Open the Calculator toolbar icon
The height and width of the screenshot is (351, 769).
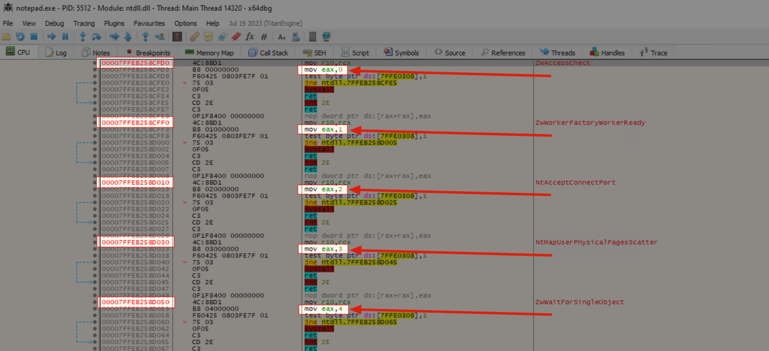click(311, 37)
